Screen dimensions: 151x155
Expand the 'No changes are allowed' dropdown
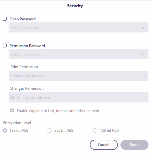tap(78, 97)
